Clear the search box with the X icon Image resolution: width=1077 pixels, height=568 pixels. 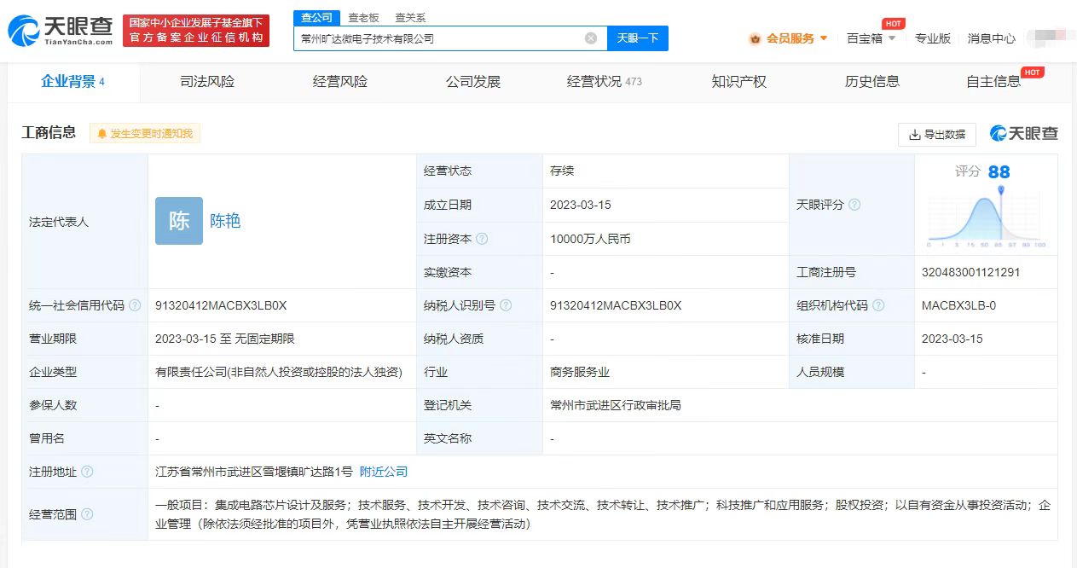point(589,38)
